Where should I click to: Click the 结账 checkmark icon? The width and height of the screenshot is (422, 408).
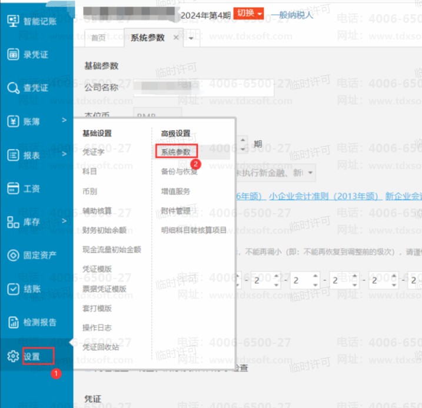tap(13, 289)
